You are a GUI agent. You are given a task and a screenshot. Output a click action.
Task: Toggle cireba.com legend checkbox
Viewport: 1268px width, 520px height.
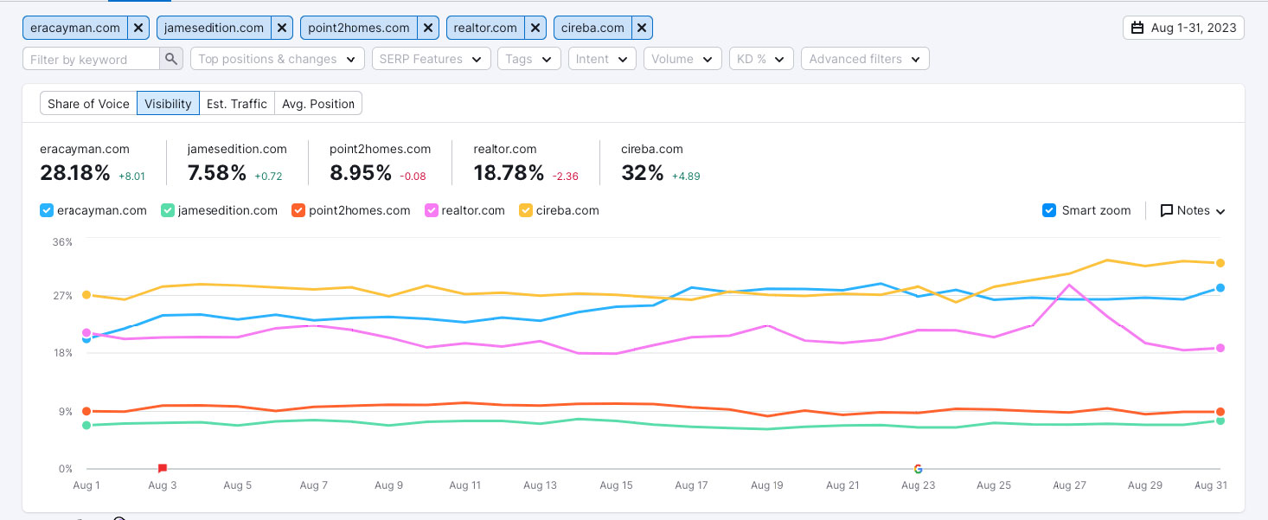[x=525, y=210]
